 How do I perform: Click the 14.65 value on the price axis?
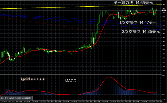pos(164,4)
